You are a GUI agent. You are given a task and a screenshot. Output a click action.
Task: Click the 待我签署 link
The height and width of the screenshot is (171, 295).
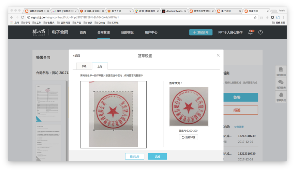(x=239, y=127)
